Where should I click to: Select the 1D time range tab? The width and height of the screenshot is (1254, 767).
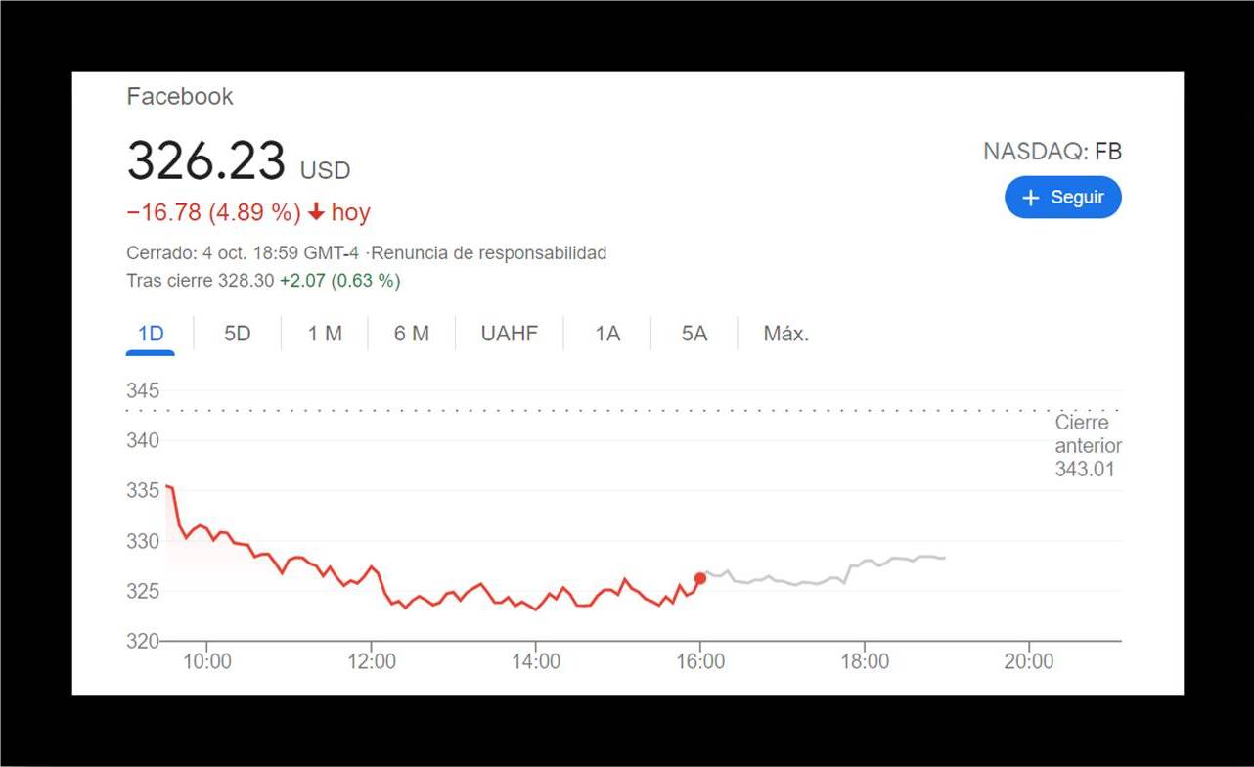(x=151, y=334)
